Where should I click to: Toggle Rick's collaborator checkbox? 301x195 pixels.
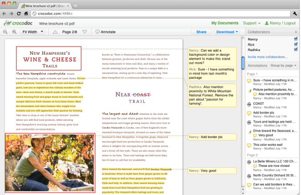[x=296, y=44]
